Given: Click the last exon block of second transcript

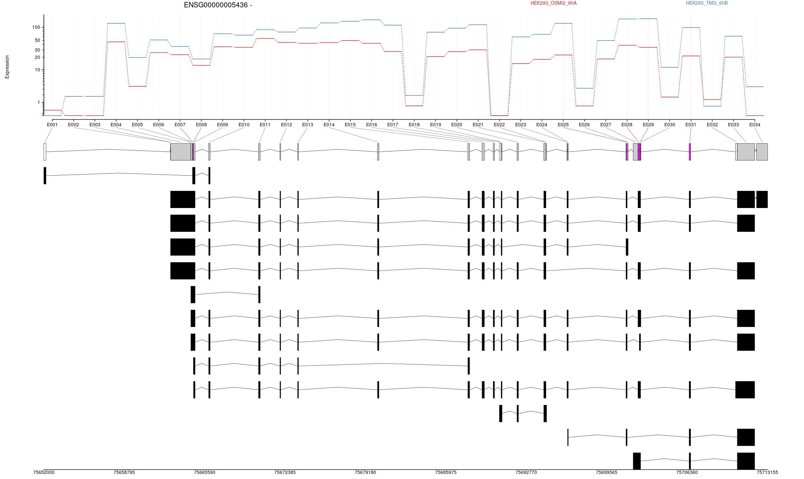Looking at the screenshot, I should pyautogui.click(x=762, y=199).
